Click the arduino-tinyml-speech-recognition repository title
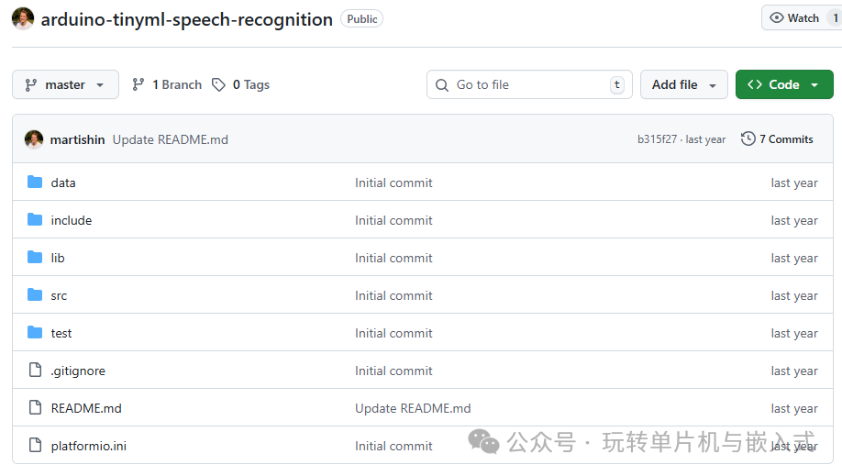This screenshot has width=842, height=476. 187,19
